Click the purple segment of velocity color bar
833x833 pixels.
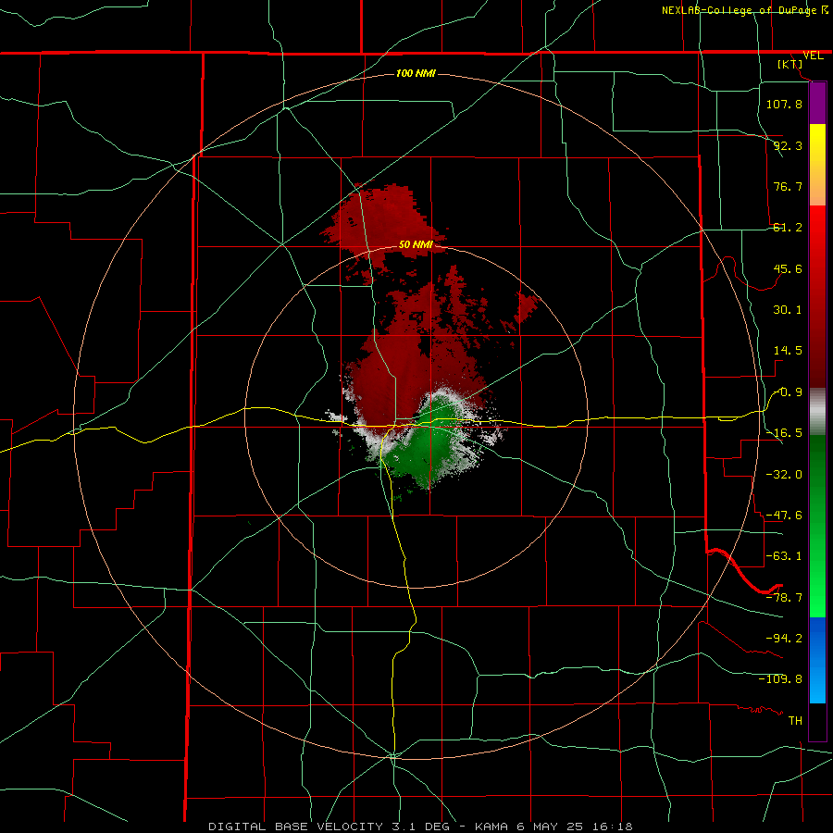817,104
